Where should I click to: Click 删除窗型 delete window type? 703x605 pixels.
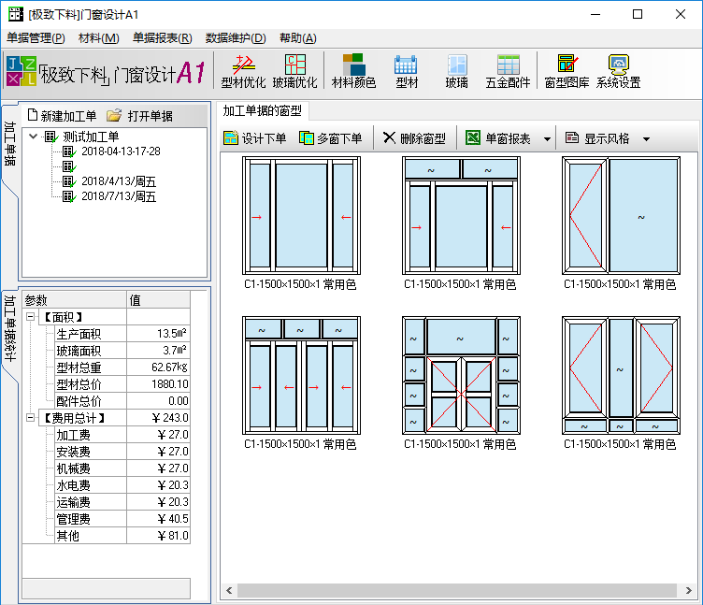coord(414,138)
